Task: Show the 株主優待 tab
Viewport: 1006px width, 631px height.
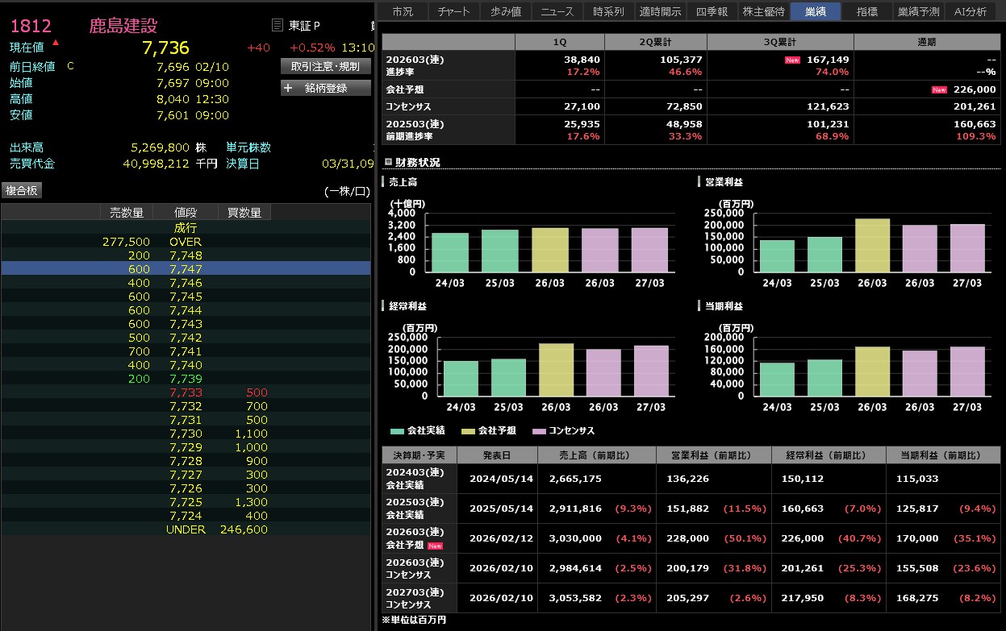Action: point(762,11)
